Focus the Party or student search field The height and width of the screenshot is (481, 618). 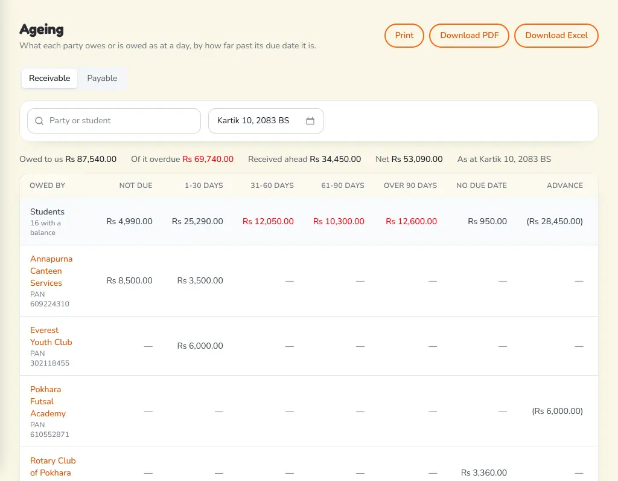pos(114,121)
